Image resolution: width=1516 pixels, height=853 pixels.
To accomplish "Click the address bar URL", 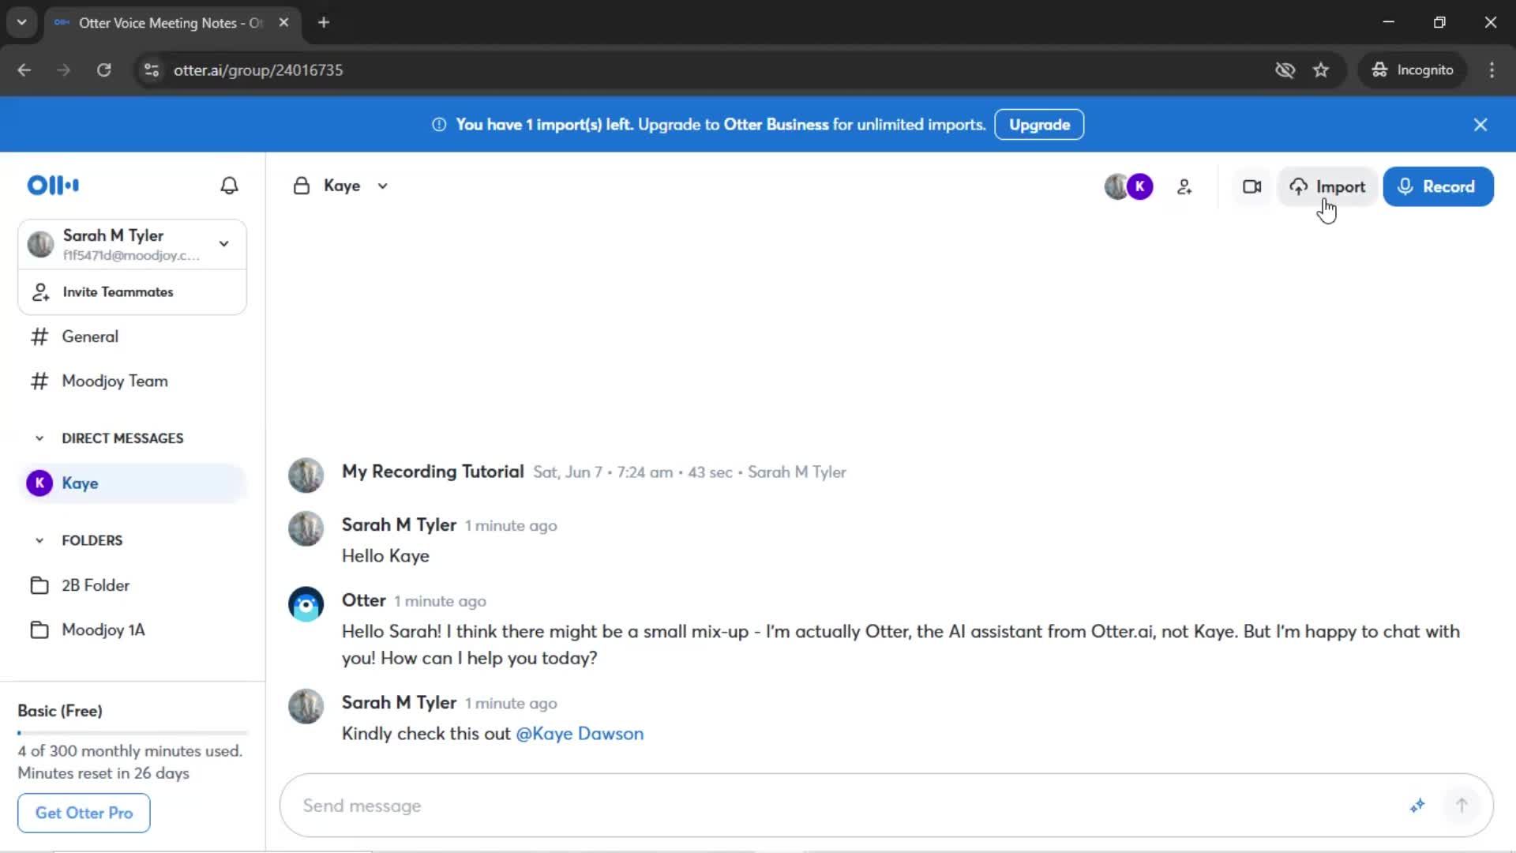I will 258,70.
